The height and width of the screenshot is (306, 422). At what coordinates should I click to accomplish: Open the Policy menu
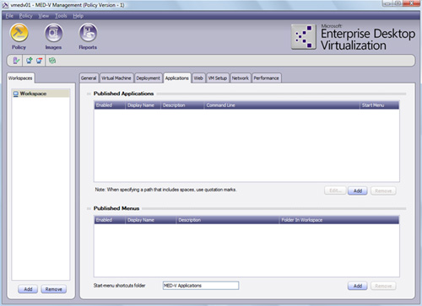point(25,16)
